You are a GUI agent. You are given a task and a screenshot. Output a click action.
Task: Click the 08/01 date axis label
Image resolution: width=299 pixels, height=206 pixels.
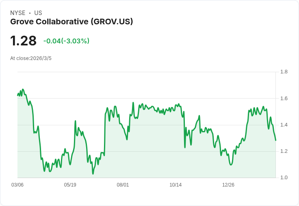pyautogui.click(x=123, y=185)
